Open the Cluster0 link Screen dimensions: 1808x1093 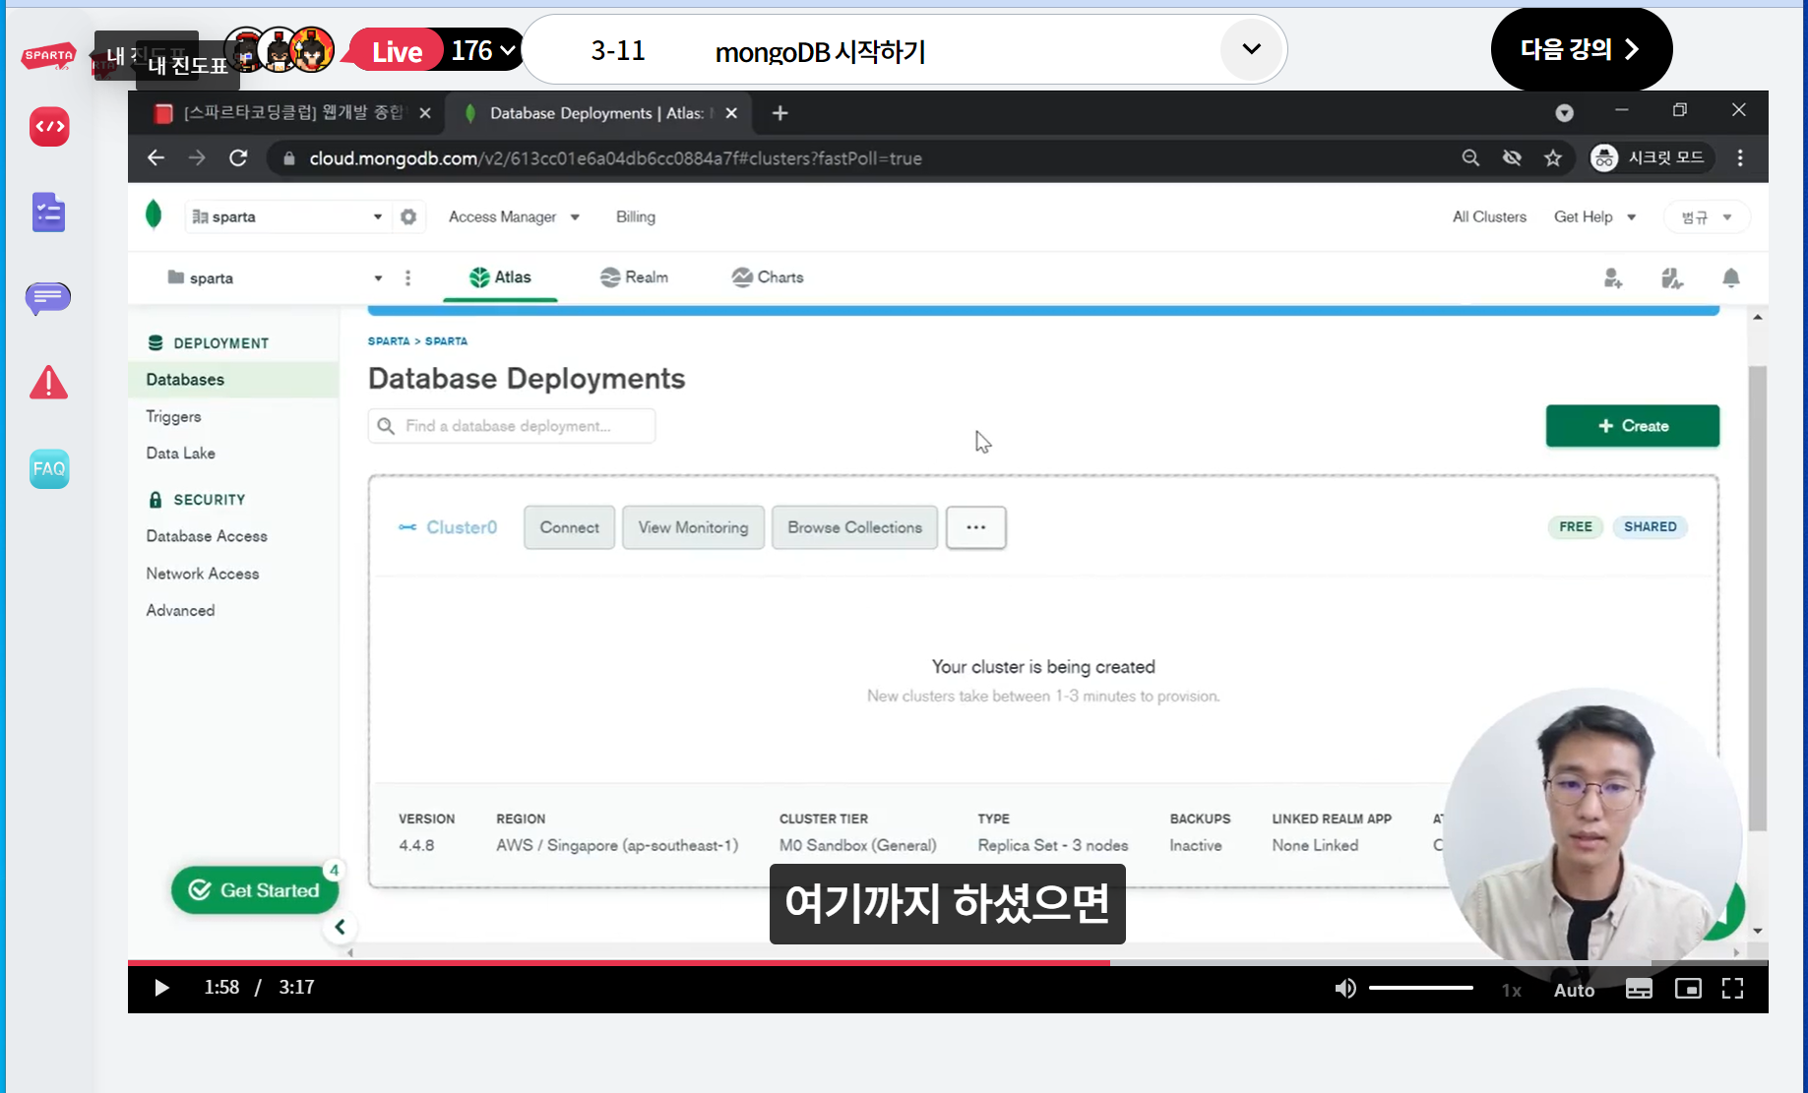461,527
